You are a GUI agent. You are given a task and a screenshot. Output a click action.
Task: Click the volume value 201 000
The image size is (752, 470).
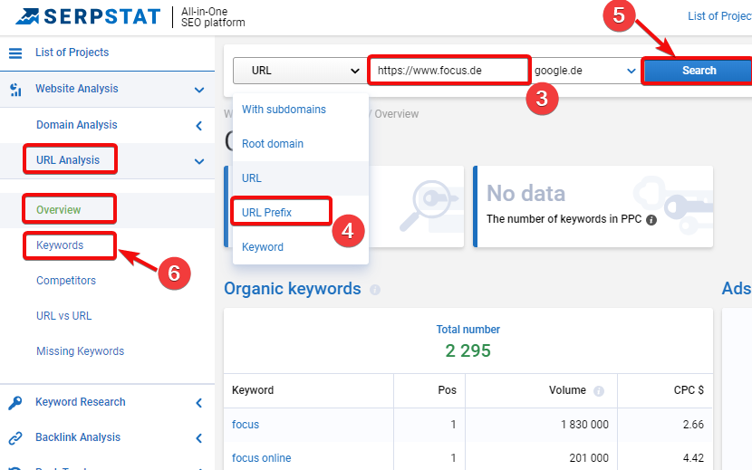tap(589, 458)
